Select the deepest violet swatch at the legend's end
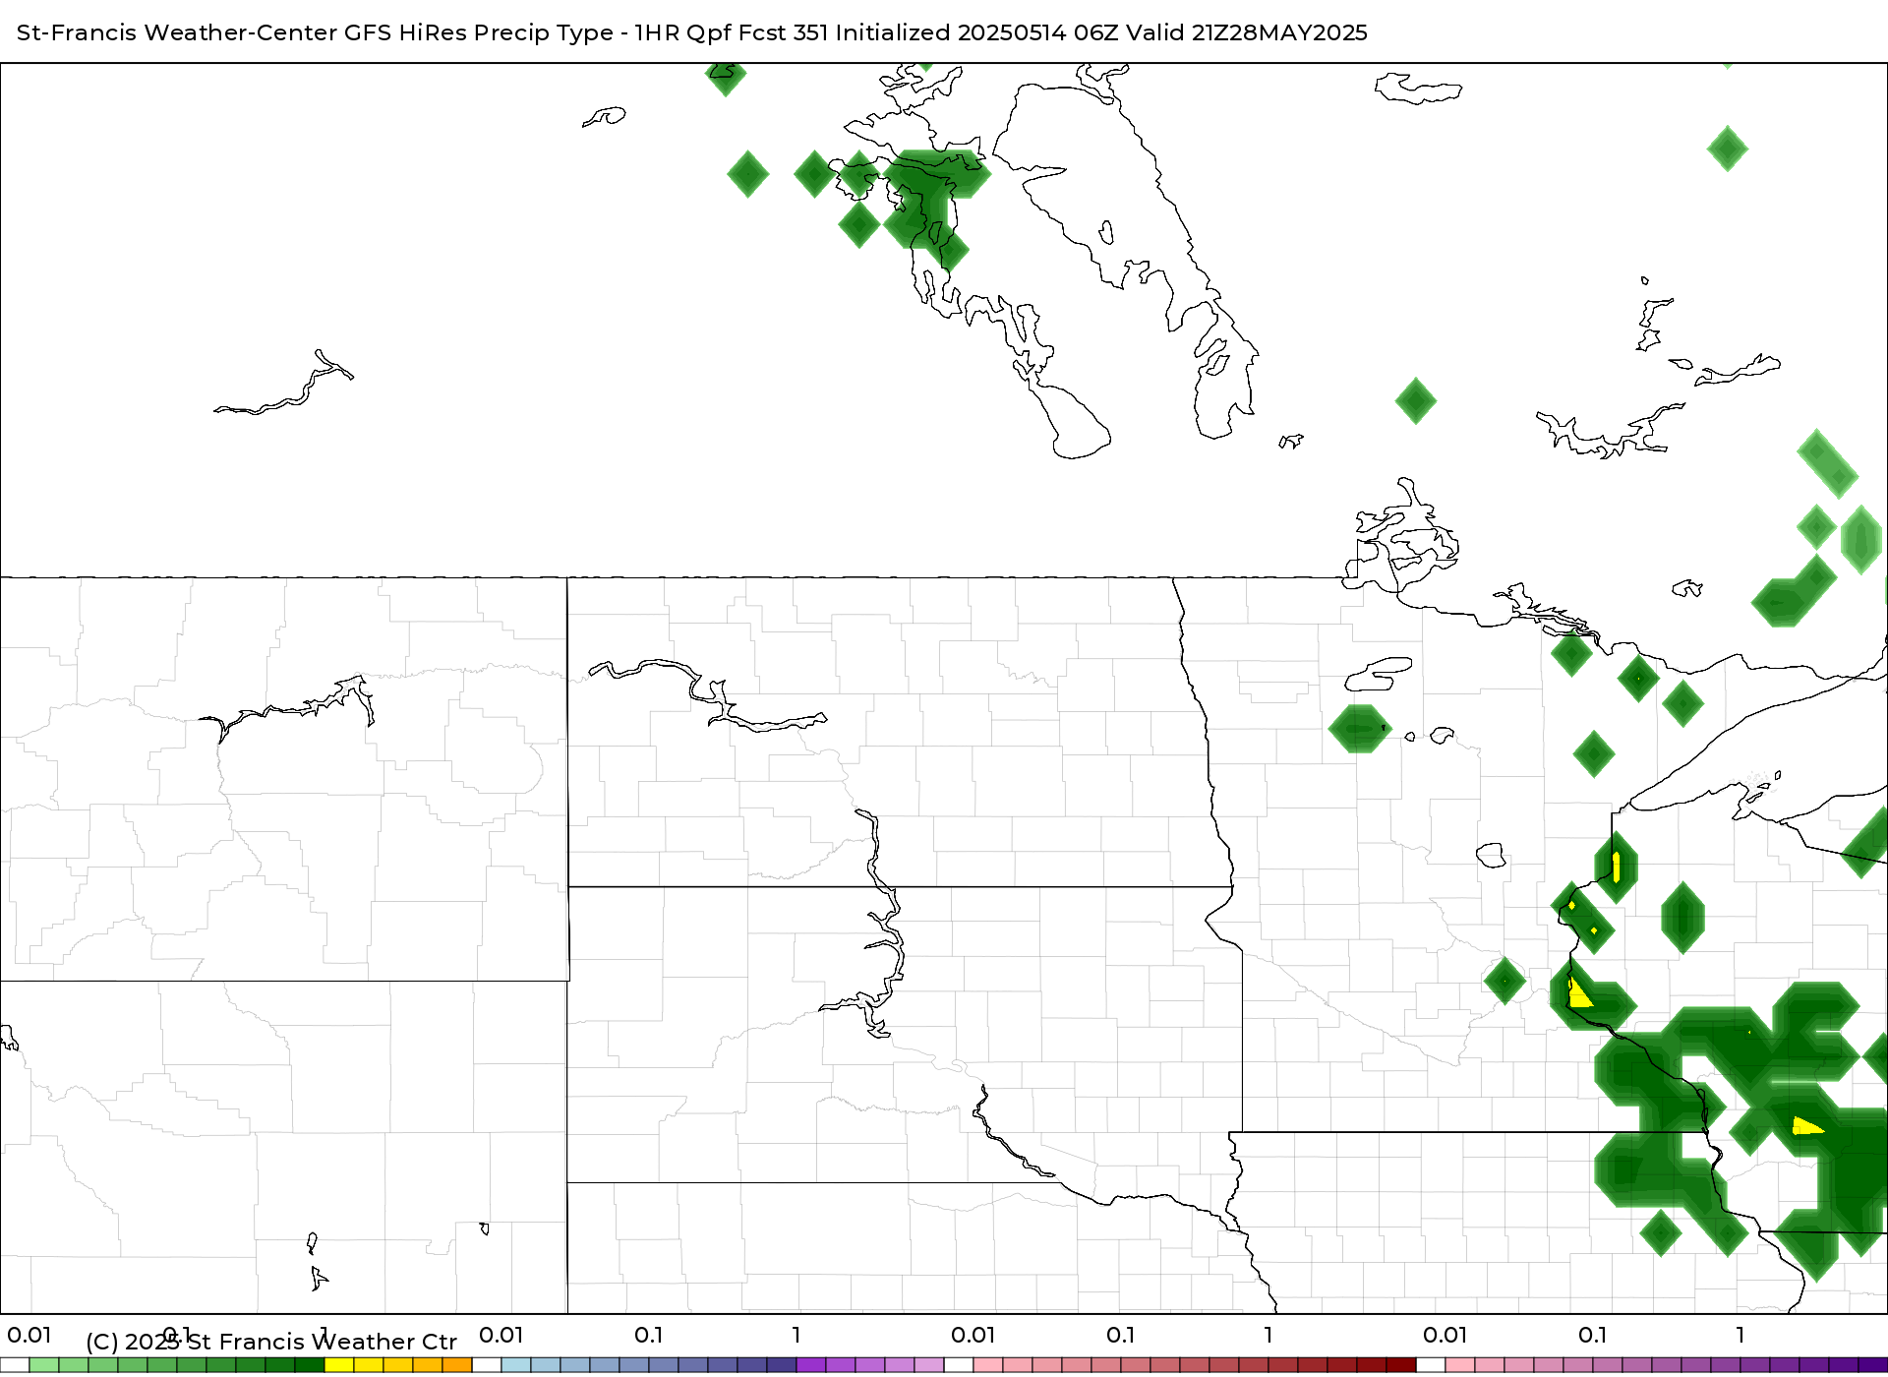 1873,1365
